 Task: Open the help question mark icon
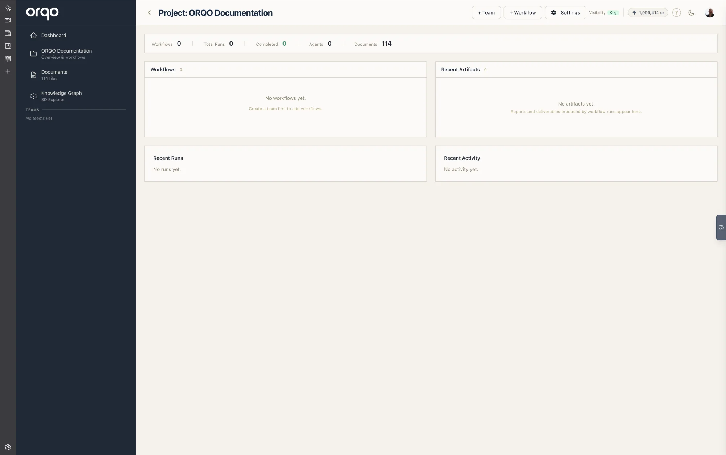pyautogui.click(x=676, y=13)
